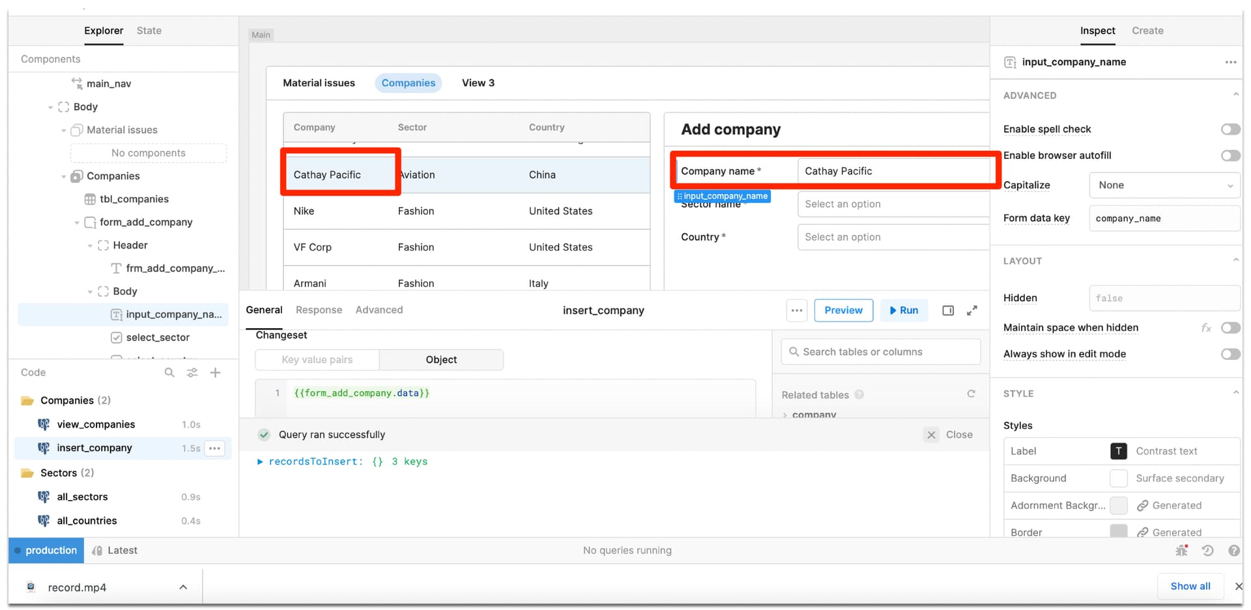Open the code filter settings icon
The width and height of the screenshot is (1251, 610).
tap(192, 372)
